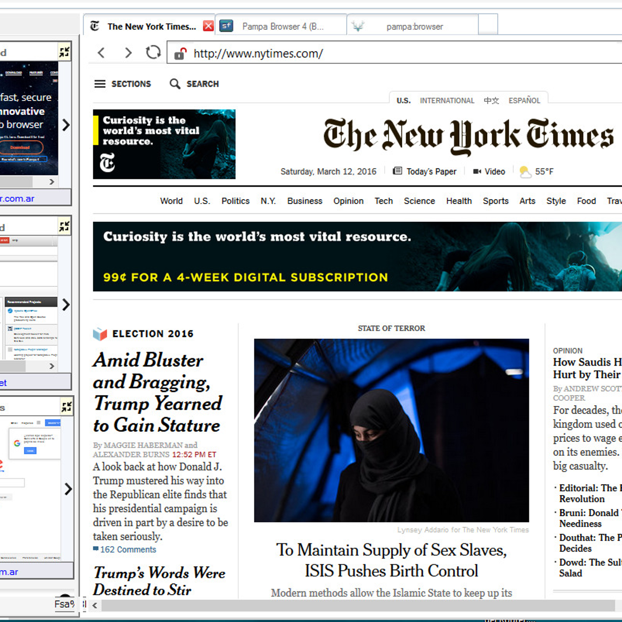622x622 pixels.
Task: Click the insecure padlock icon in address bar
Action: [180, 53]
